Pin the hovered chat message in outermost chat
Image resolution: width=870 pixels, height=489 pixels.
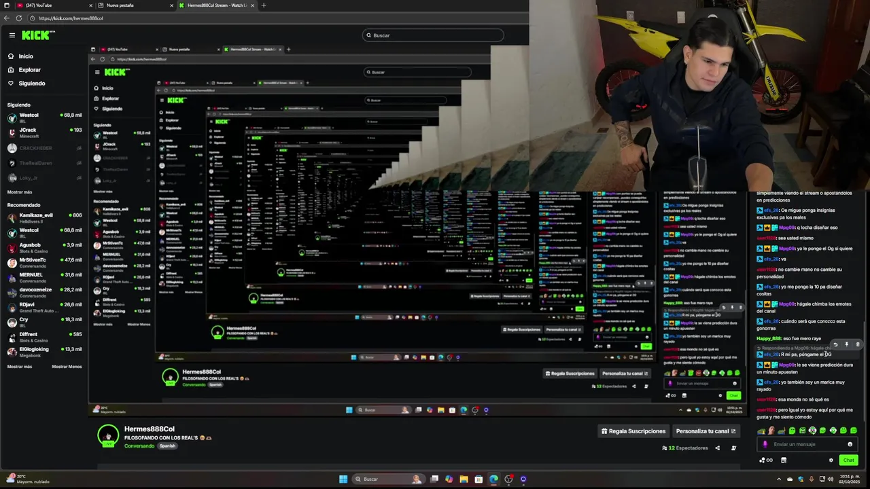(846, 345)
